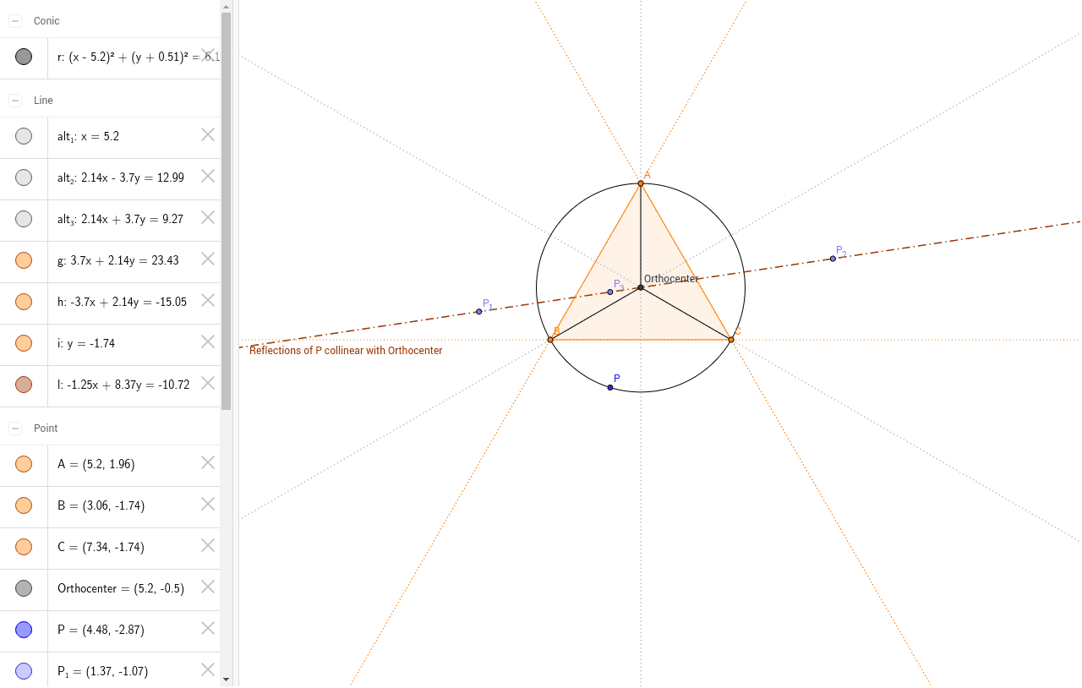Delete Orthocenter with its X
The height and width of the screenshot is (688, 1082).
[x=208, y=586]
